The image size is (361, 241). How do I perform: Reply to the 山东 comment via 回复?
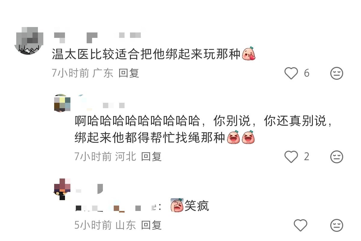tap(151, 225)
